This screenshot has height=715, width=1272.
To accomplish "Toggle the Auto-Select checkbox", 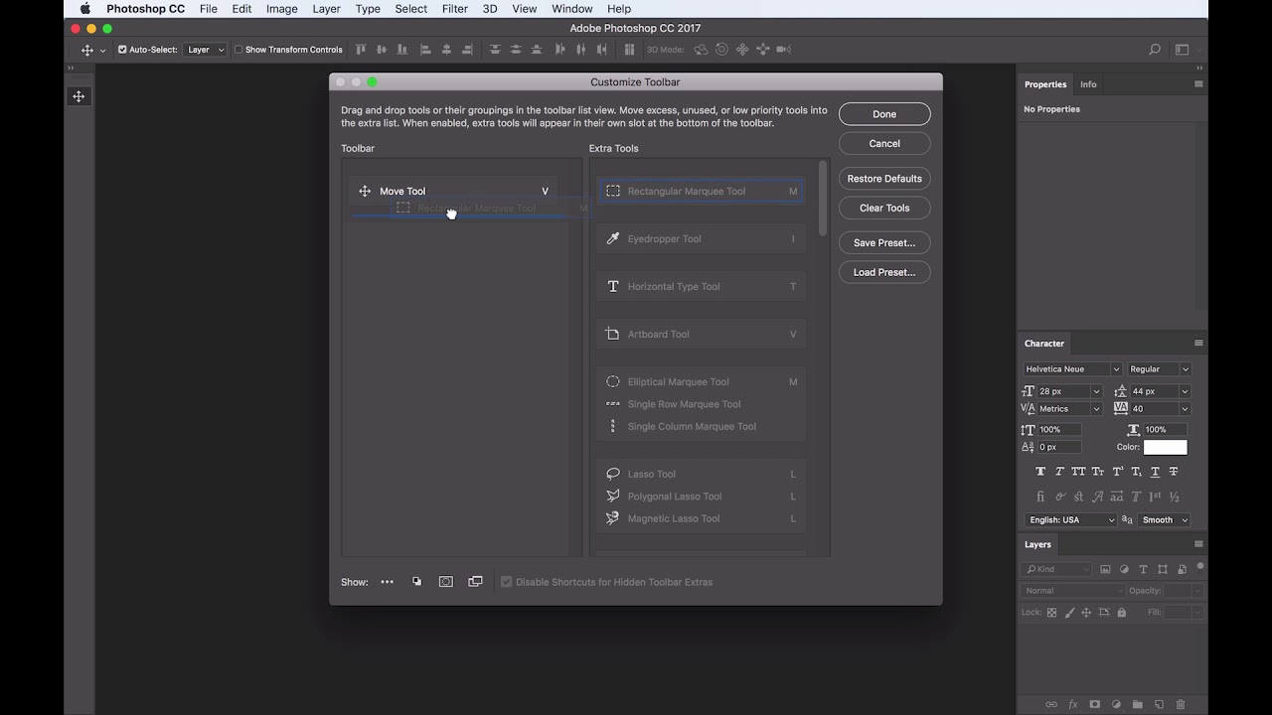I will tap(122, 50).
